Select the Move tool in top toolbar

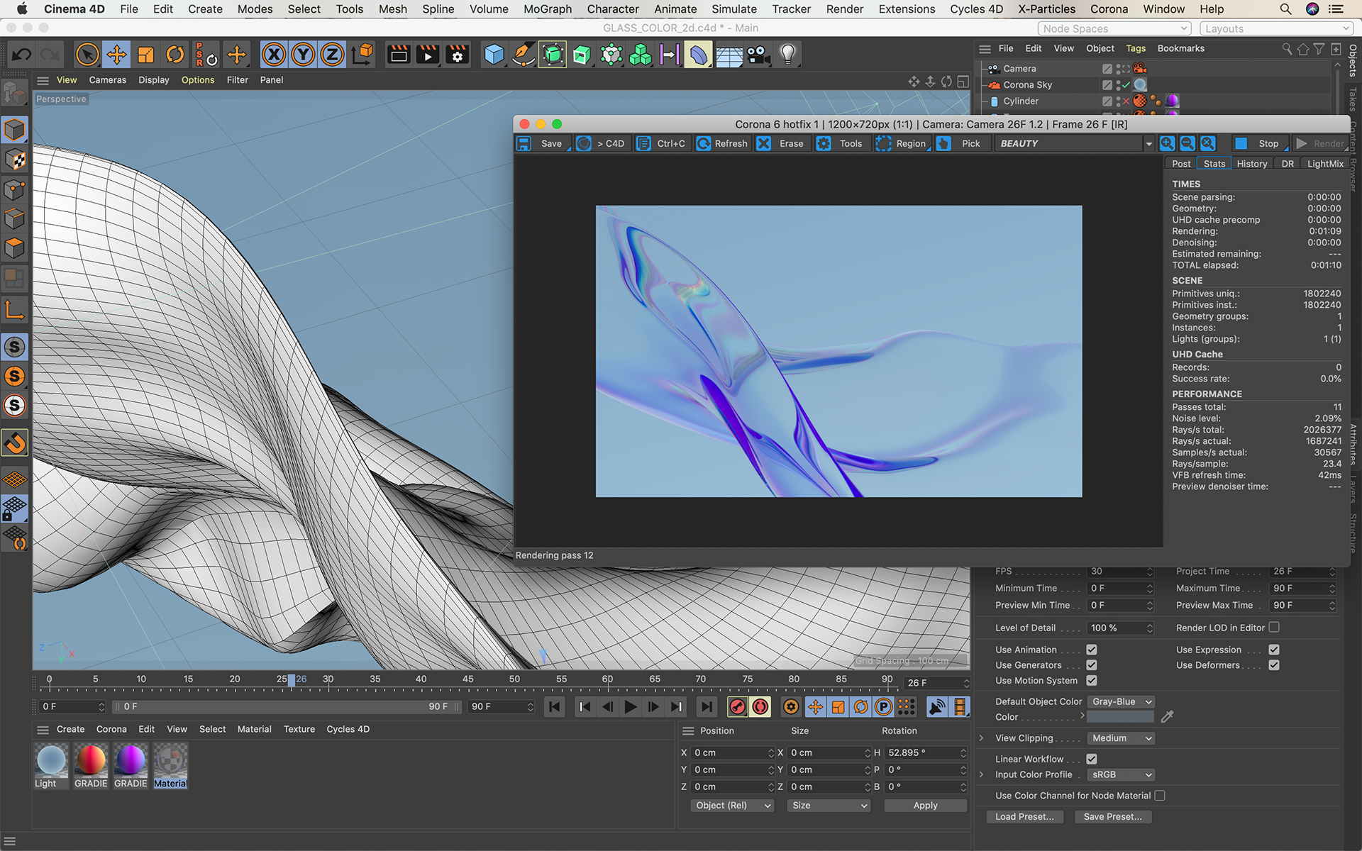[x=116, y=55]
